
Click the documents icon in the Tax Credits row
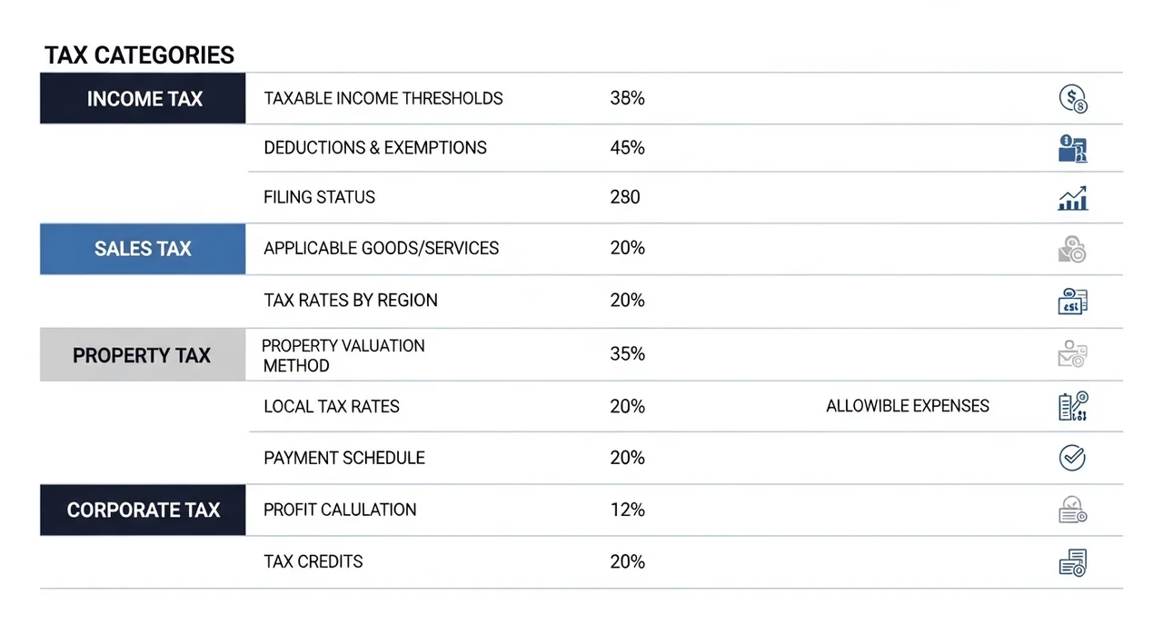click(x=1073, y=562)
